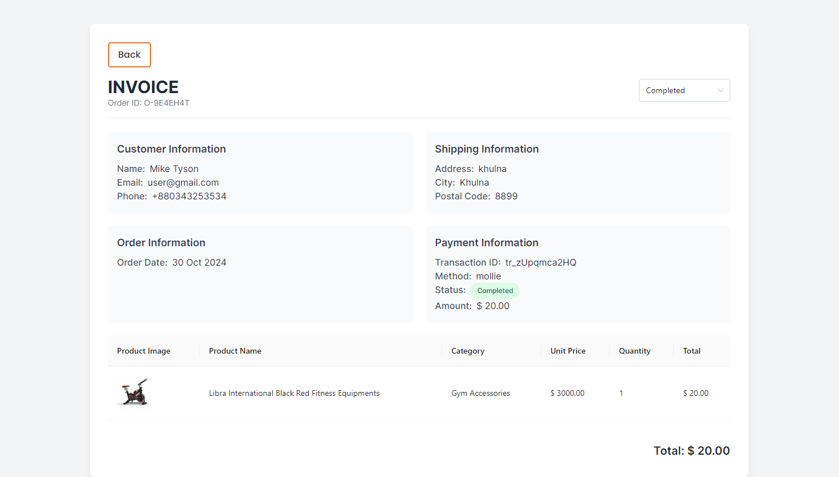Click the Quantity column header
Image resolution: width=839 pixels, height=477 pixels.
pos(634,351)
